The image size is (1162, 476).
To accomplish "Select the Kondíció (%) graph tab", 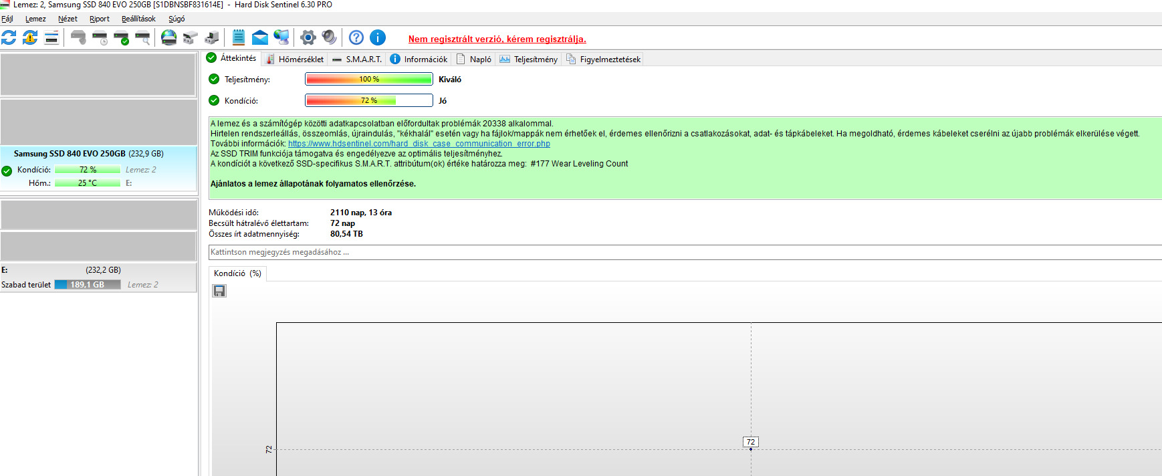I will [237, 273].
